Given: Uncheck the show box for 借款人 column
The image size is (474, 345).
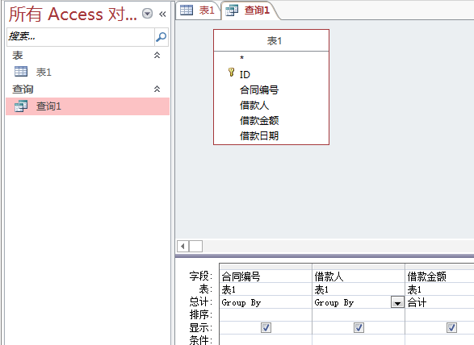Looking at the screenshot, I should tap(359, 327).
